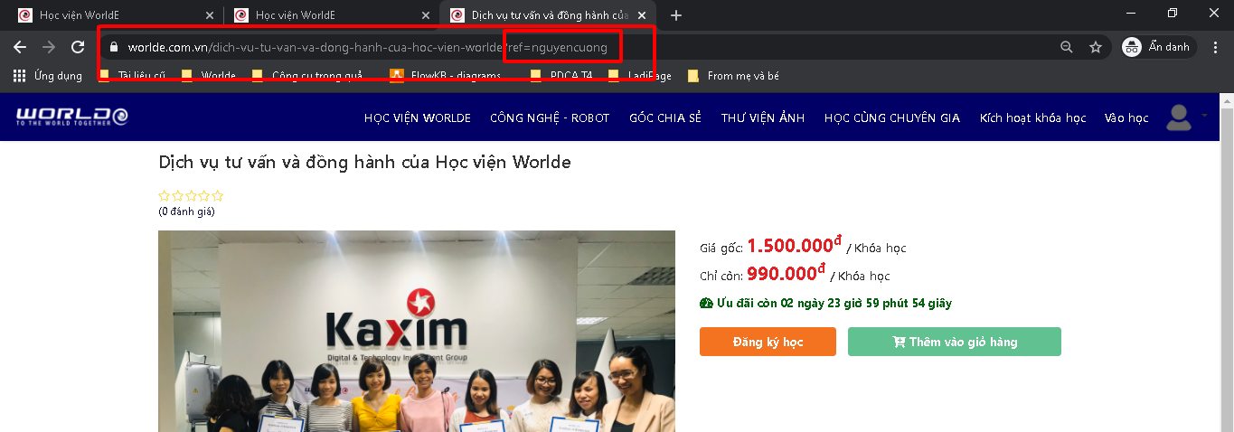1234x432 pixels.
Task: Open the user avatar profile icon
Action: (1179, 117)
